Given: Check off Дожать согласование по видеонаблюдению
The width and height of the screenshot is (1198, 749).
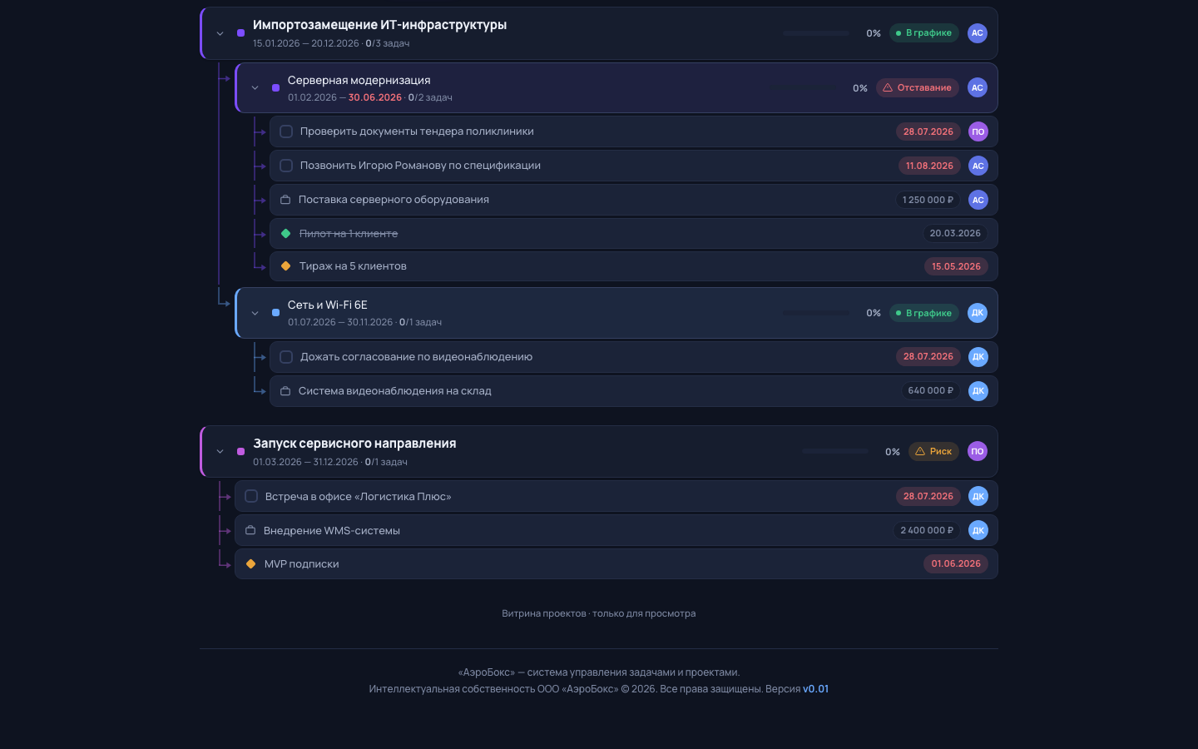Looking at the screenshot, I should [286, 357].
